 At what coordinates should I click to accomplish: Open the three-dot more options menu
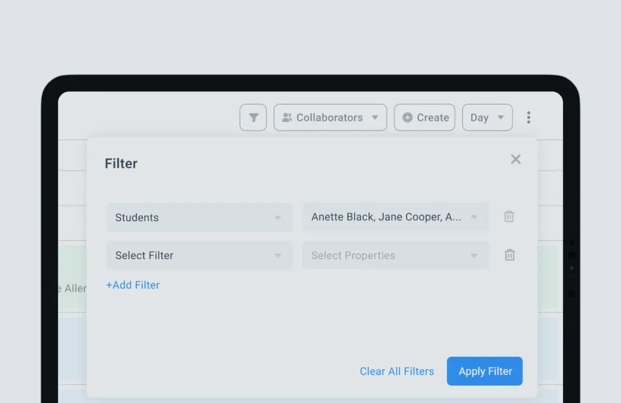point(528,118)
